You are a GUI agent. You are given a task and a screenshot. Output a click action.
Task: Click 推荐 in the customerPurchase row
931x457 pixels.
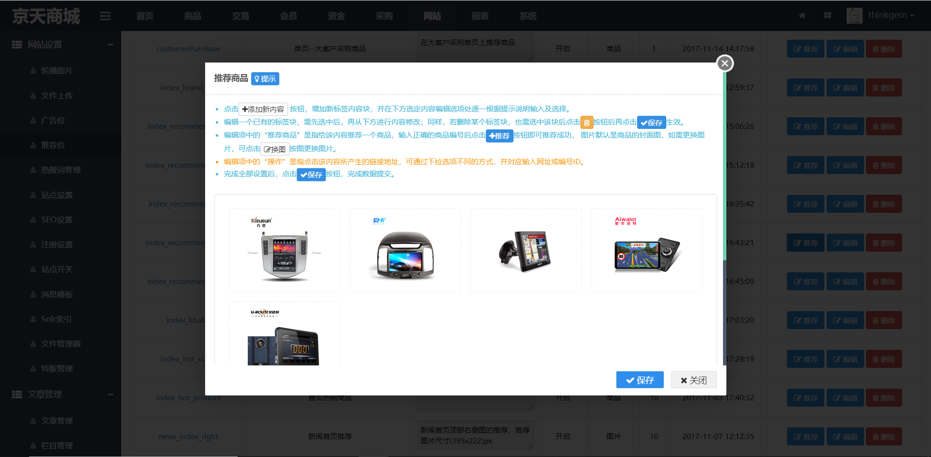coord(805,49)
